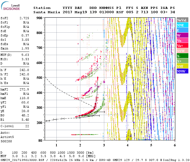Select the SSE yellow legend swatch
The width and height of the screenshot is (190, 162).
tap(182, 66)
